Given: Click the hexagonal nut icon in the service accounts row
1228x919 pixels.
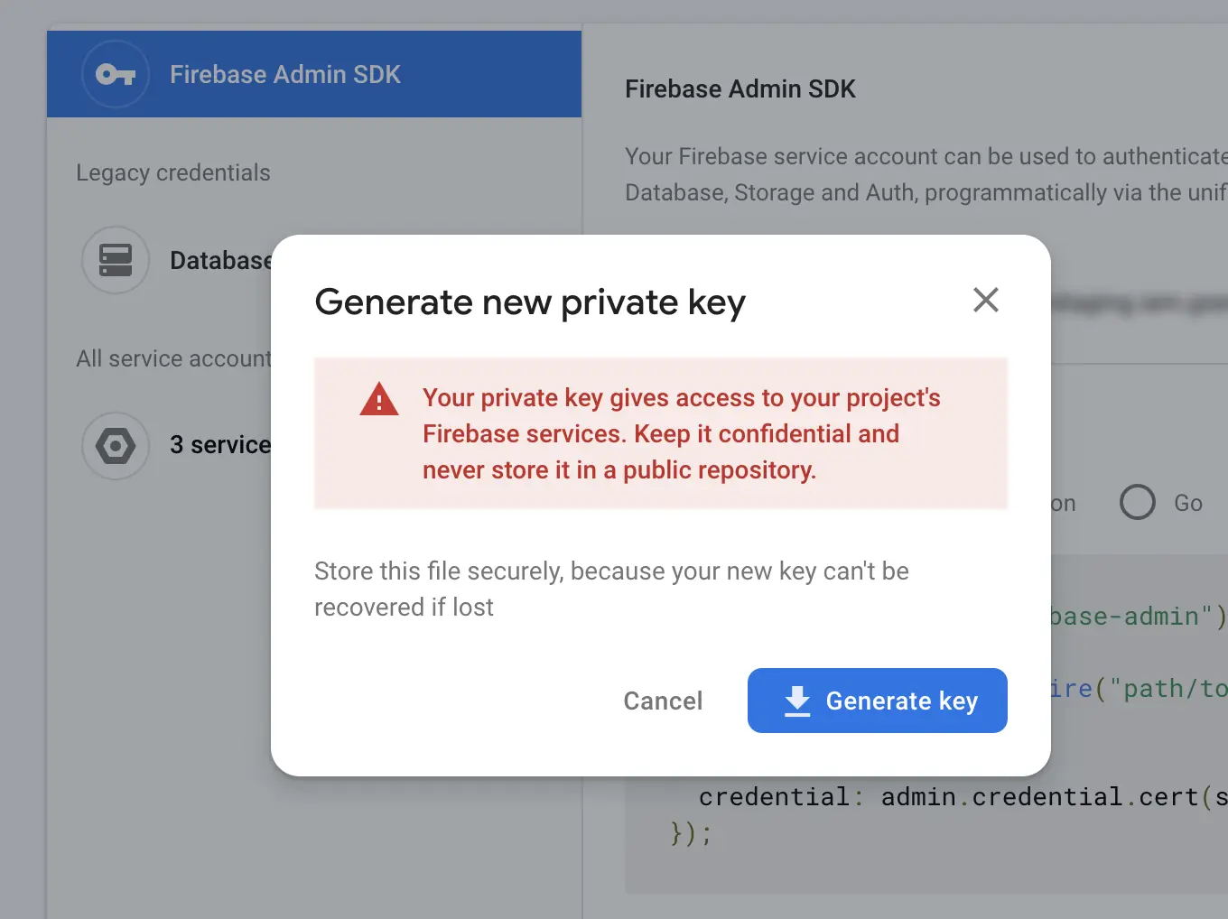Looking at the screenshot, I should pos(116,445).
